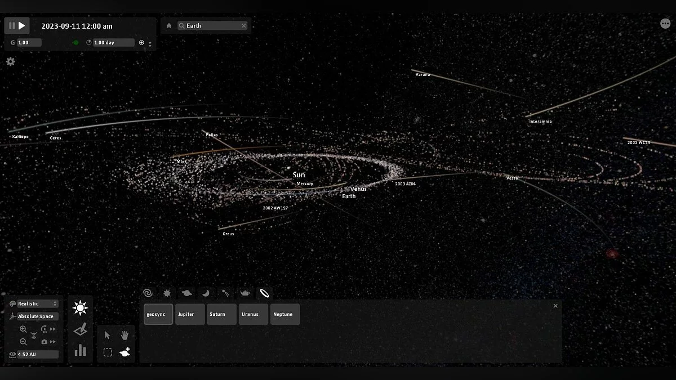
Task: Expand the chevron below the time controls
Action: 150,45
